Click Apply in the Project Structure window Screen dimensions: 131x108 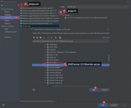[x=124, y=105]
